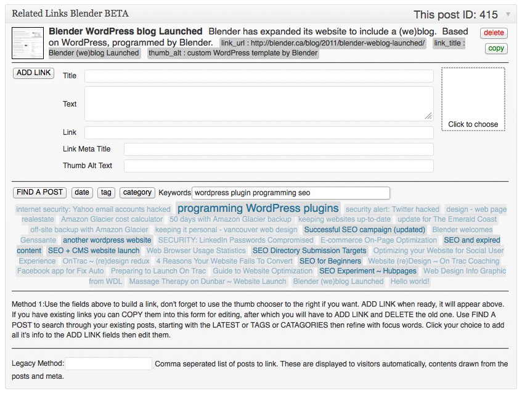
Task: Select 'SEO Experiment ~ Hubpages' post
Action: 368,271
